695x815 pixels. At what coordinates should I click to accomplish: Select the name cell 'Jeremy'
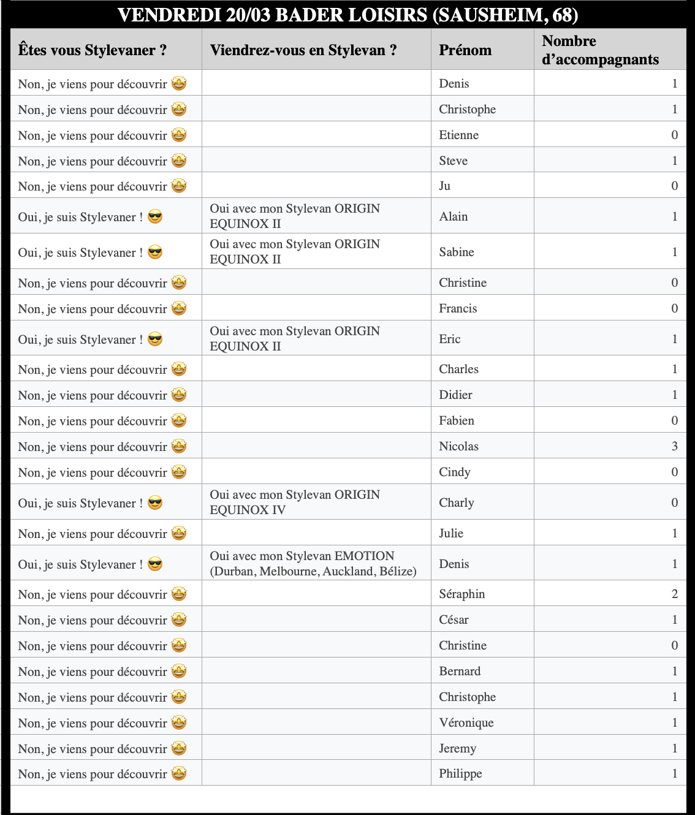458,748
